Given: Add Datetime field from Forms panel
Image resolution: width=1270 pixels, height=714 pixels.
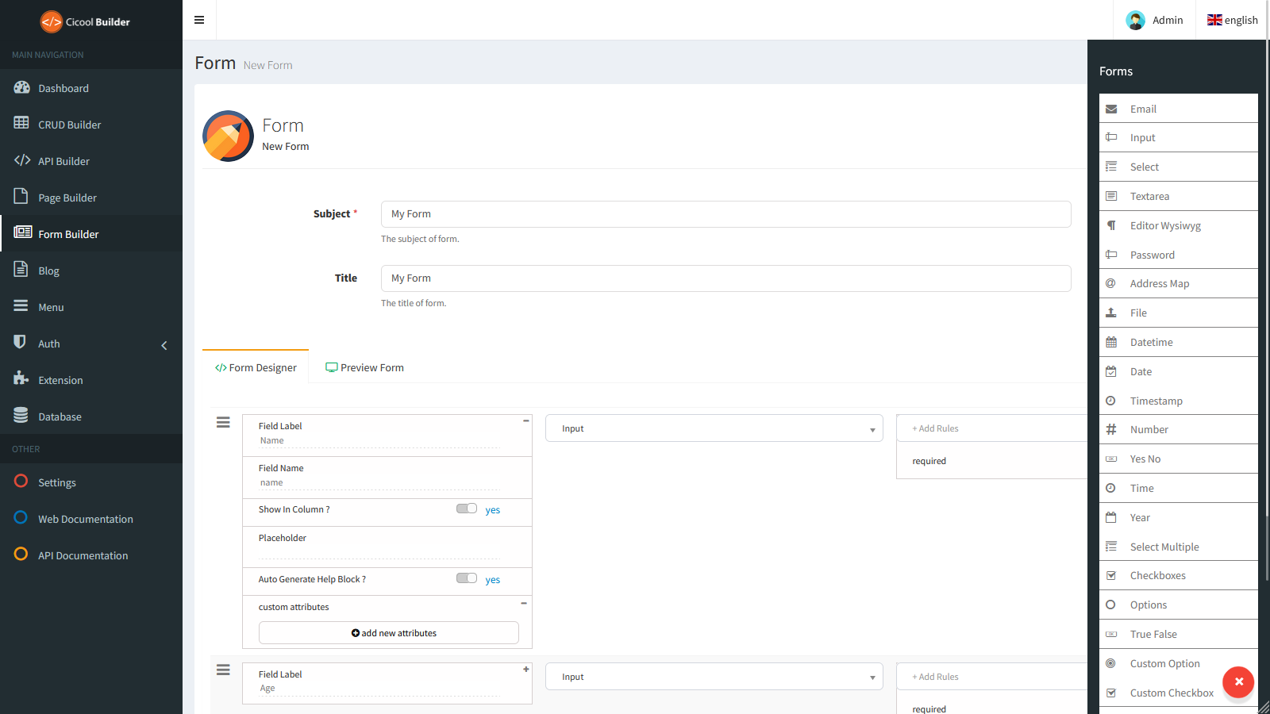Looking at the screenshot, I should (1179, 342).
